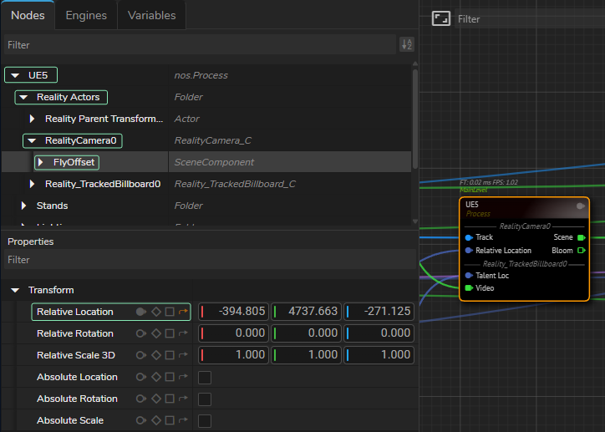Click the input pin icon for Relative Location
605x432 pixels.
pyautogui.click(x=141, y=312)
